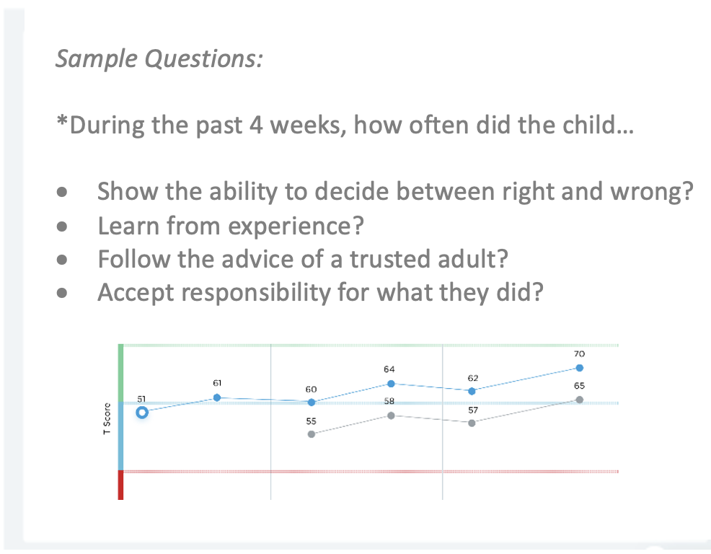Screen dimensions: 711x554
Task: Click the T Score axis label
Action: pyautogui.click(x=107, y=418)
